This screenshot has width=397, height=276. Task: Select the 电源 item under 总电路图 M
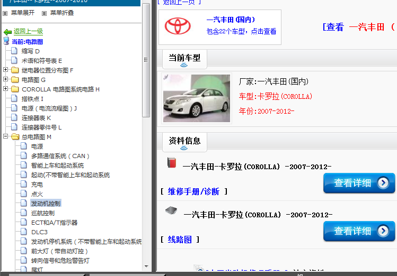coord(37,146)
